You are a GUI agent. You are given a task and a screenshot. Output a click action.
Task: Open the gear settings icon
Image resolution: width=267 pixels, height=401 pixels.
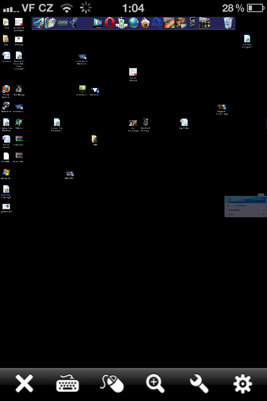click(243, 383)
